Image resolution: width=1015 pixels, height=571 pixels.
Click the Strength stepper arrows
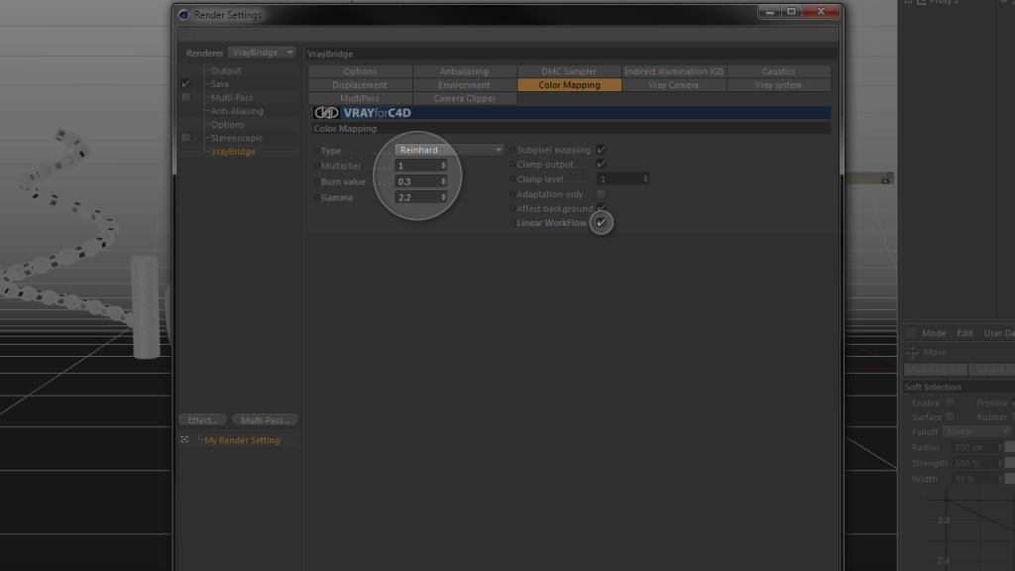tap(1000, 463)
